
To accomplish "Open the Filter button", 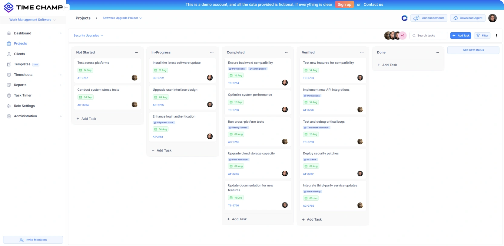I will [x=482, y=36].
